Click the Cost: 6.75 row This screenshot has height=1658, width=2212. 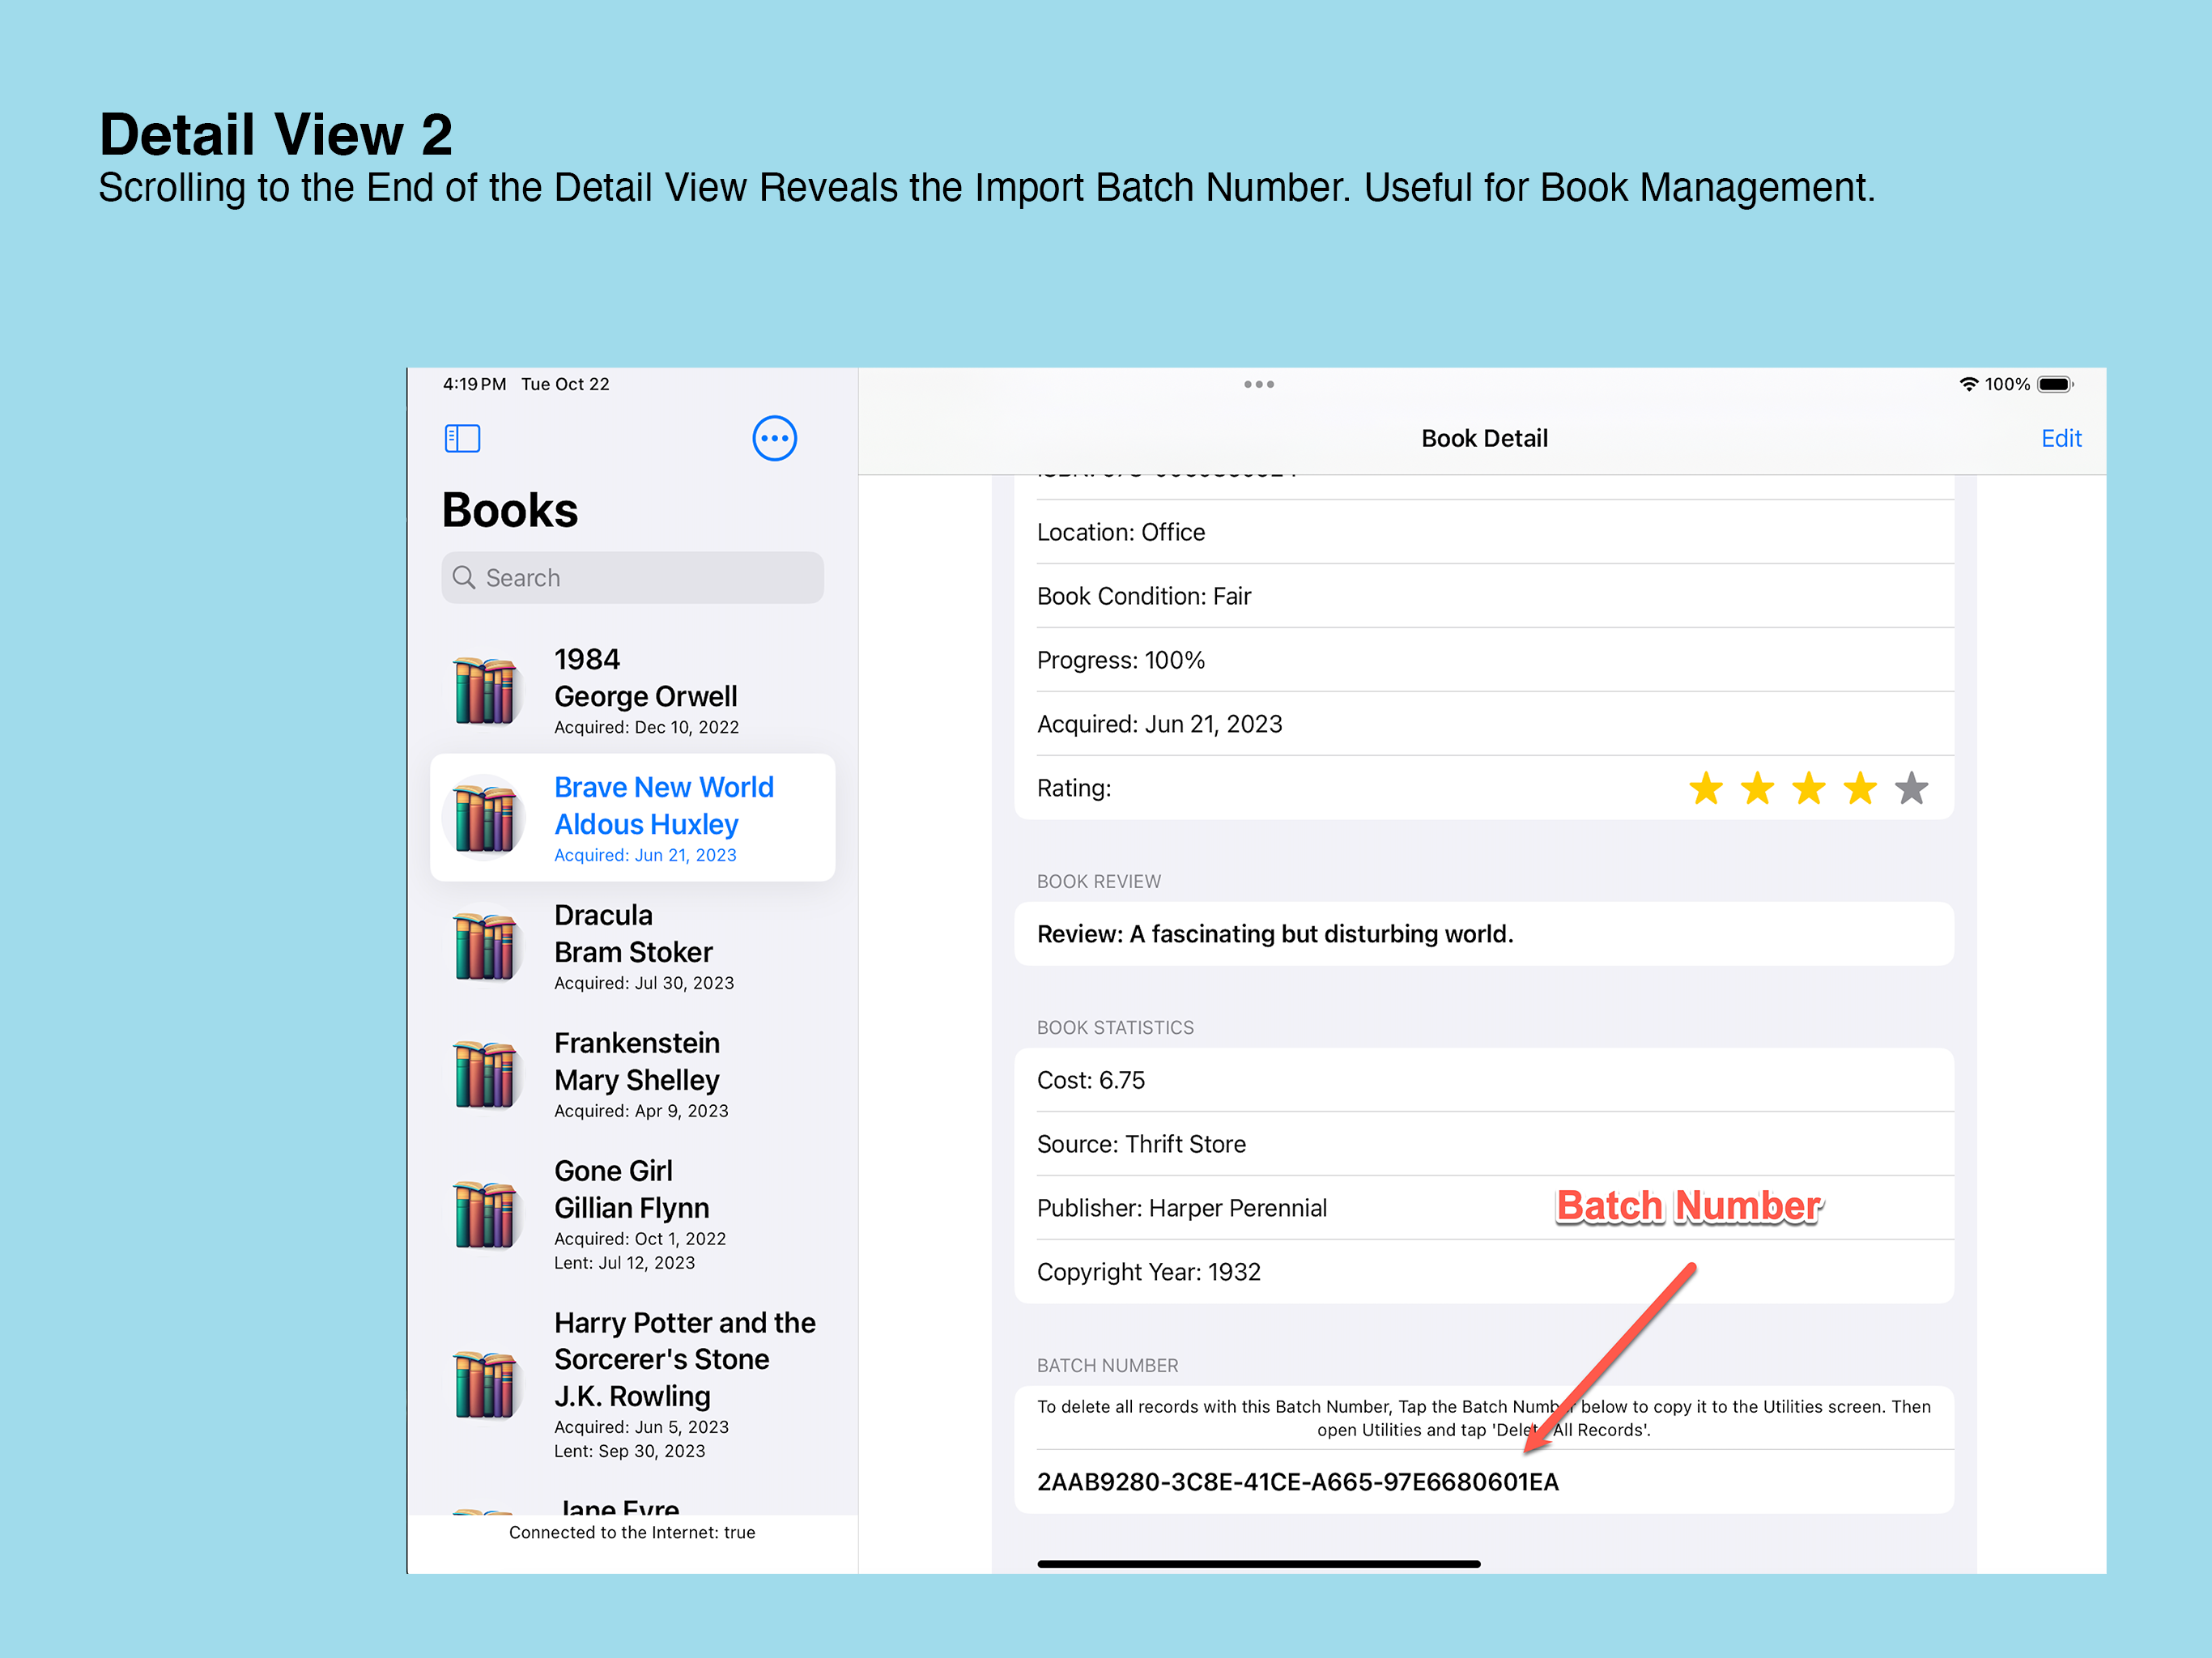click(1484, 1080)
